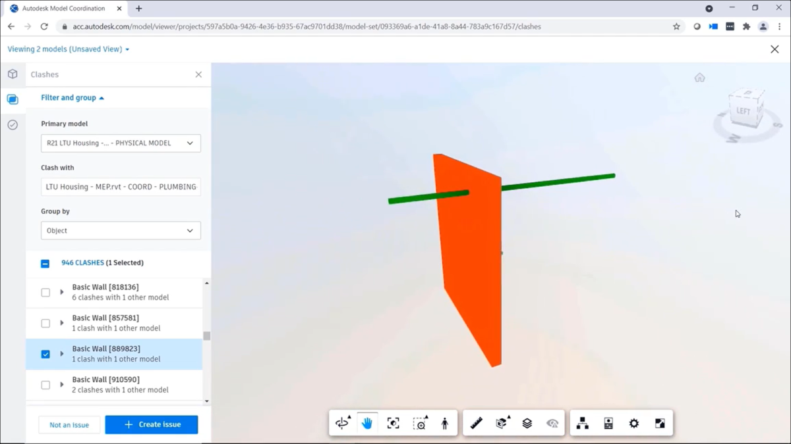Click the Clash with model field
This screenshot has height=444, width=791.
[121, 187]
